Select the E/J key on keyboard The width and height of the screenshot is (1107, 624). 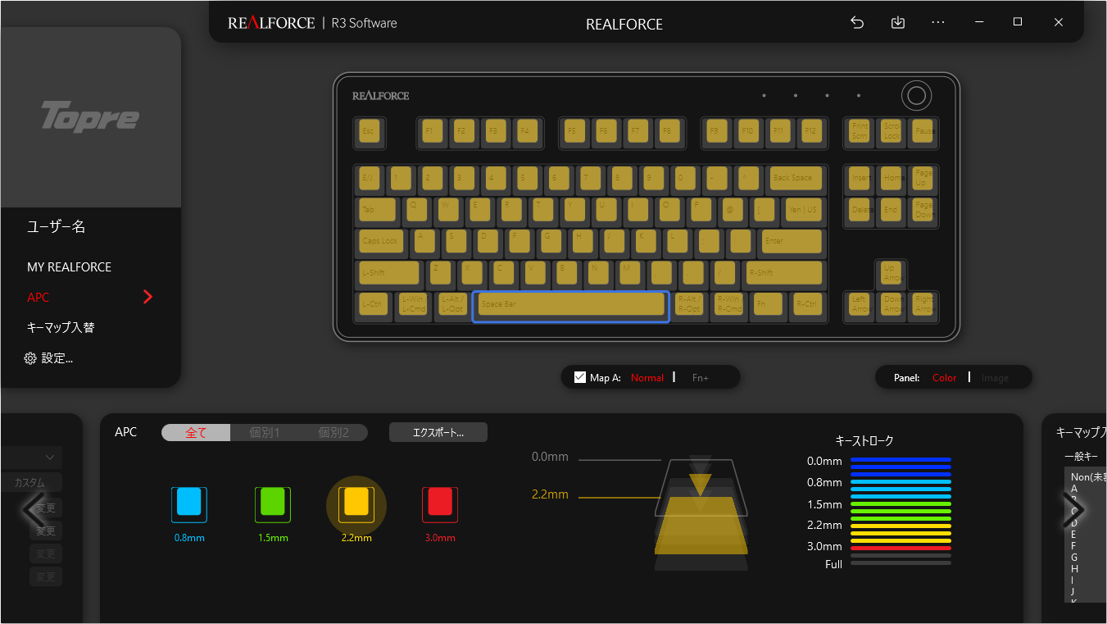pos(370,178)
